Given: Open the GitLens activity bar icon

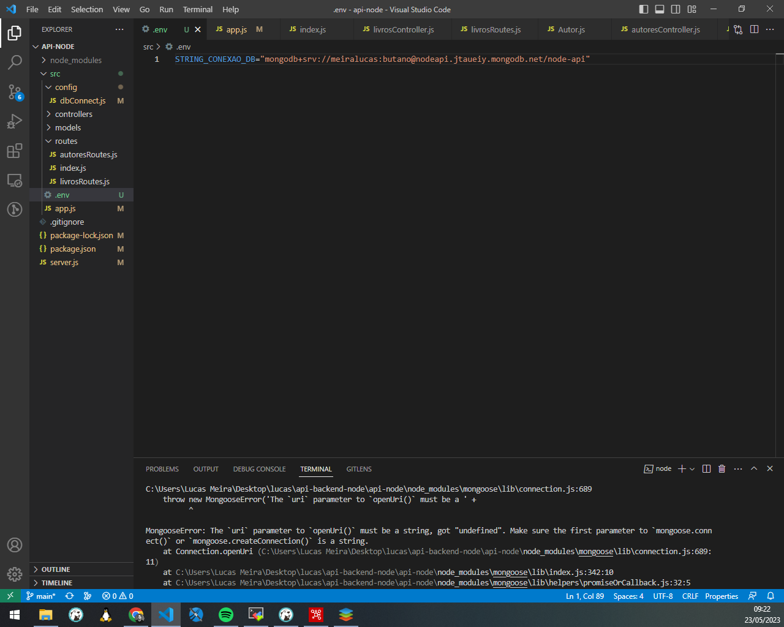Looking at the screenshot, I should pos(15,209).
